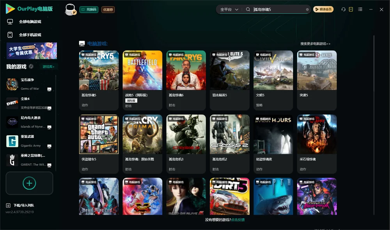
Task: Select 宝石战争 Gems of War in my games
Action: pyautogui.click(x=29, y=84)
